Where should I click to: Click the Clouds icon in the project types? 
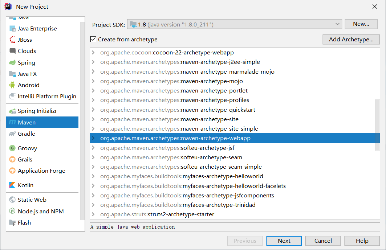[x=12, y=51]
